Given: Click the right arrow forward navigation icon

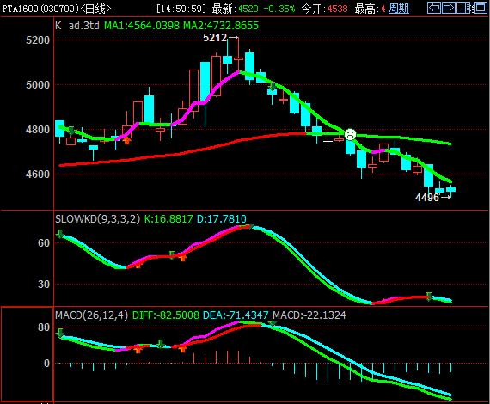Looking at the screenshot, I should point(449,8).
